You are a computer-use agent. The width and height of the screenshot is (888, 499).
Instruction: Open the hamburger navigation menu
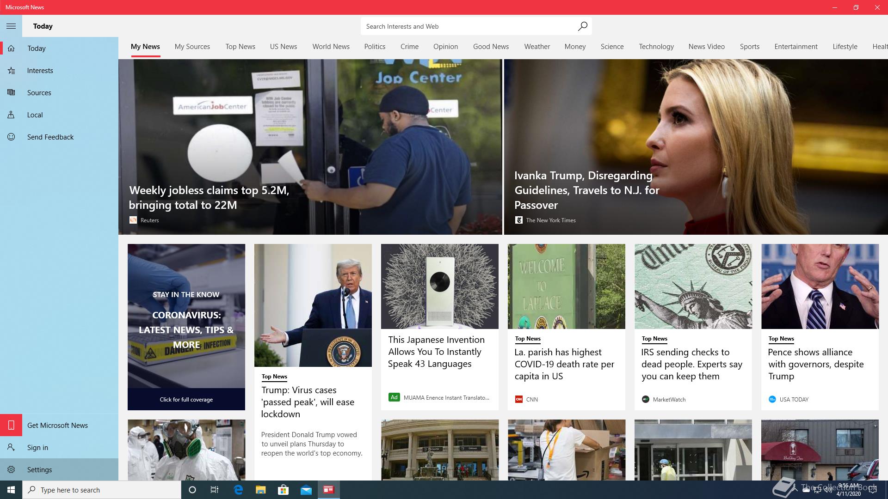(x=11, y=26)
